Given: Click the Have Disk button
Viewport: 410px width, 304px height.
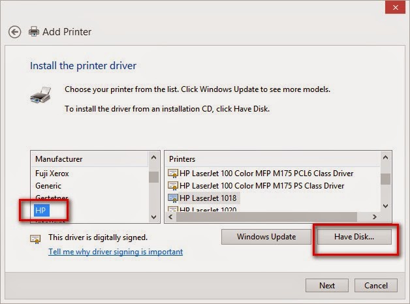Looking at the screenshot, I should coord(355,237).
